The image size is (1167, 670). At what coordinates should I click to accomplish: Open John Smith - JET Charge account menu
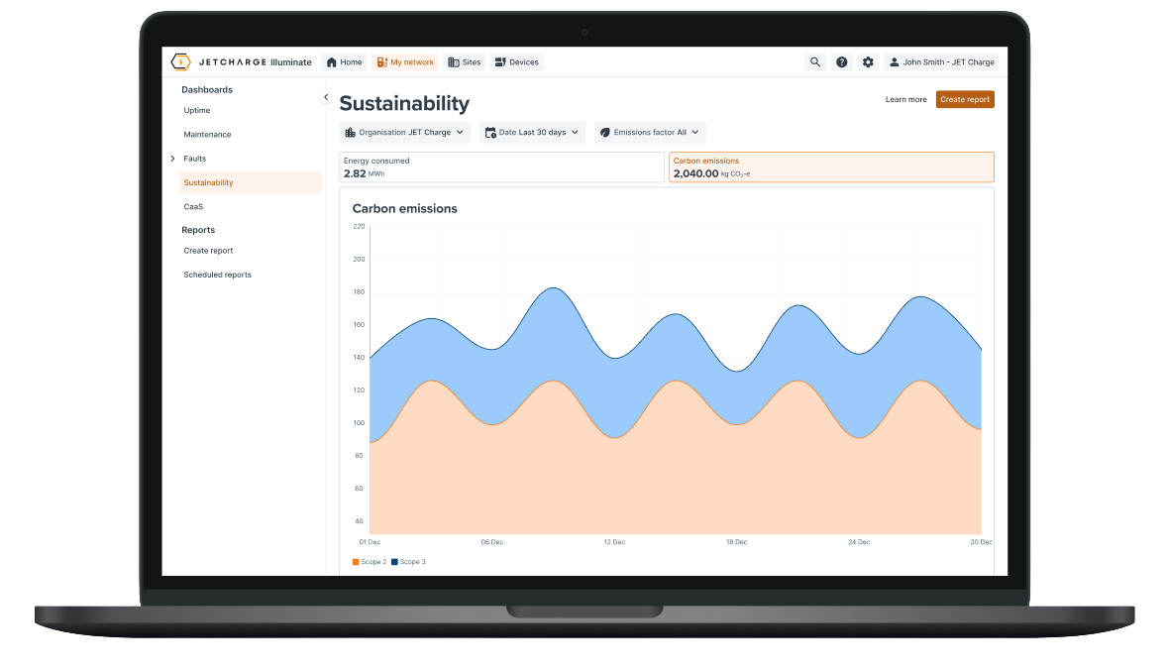[x=941, y=62]
